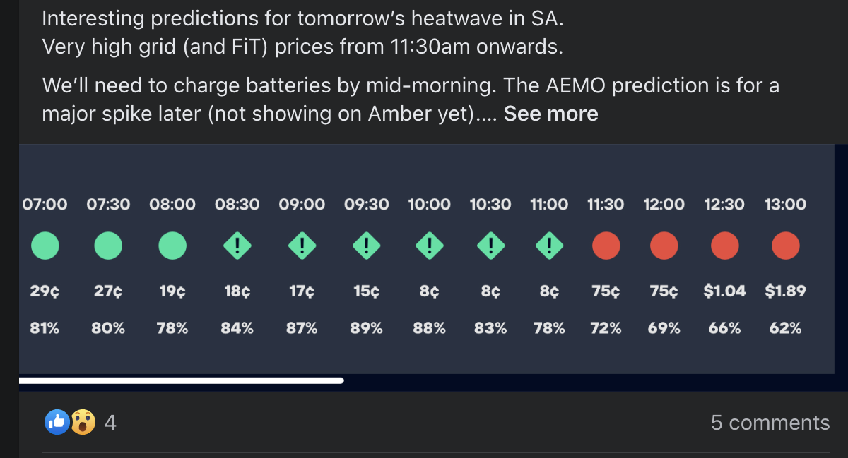Click the red circle icon under 13:00
The width and height of the screenshot is (848, 458).
coord(786,246)
